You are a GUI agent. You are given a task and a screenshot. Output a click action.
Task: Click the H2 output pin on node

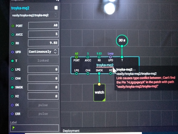(111, 74)
